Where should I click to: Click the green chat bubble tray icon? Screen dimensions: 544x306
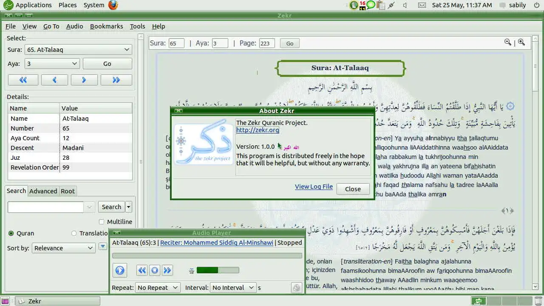pyautogui.click(x=371, y=5)
